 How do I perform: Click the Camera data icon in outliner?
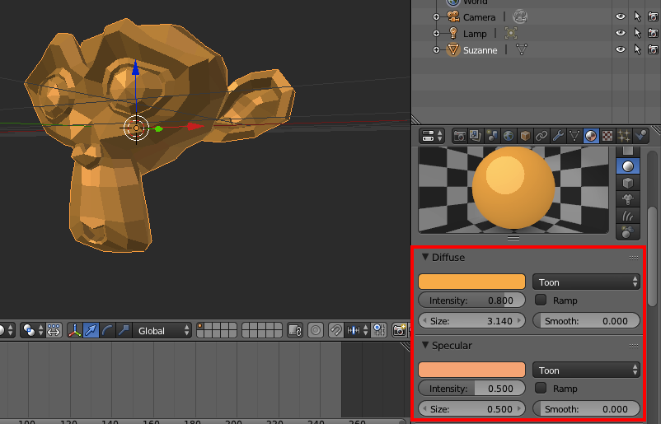click(x=520, y=16)
